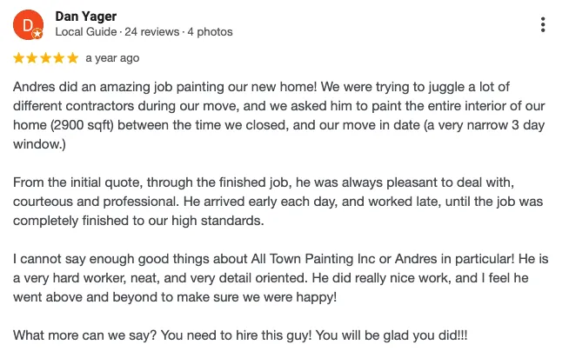Click the 'a year ago' timestamp
569x358 pixels.
[x=112, y=58]
